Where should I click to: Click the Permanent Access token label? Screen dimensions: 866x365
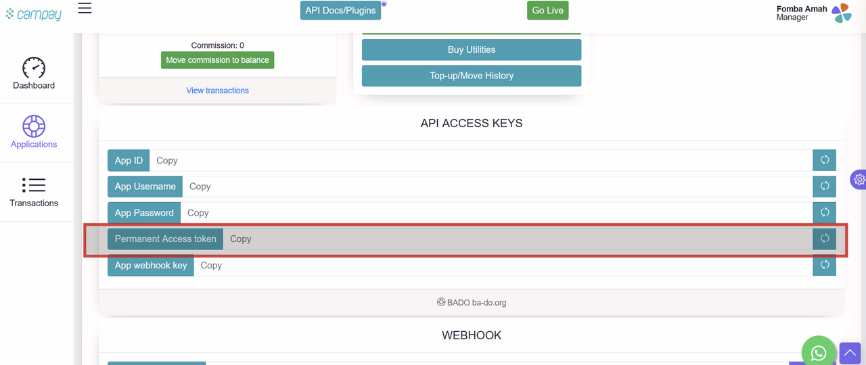165,239
